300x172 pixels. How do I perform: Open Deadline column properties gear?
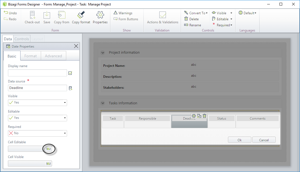194,116
